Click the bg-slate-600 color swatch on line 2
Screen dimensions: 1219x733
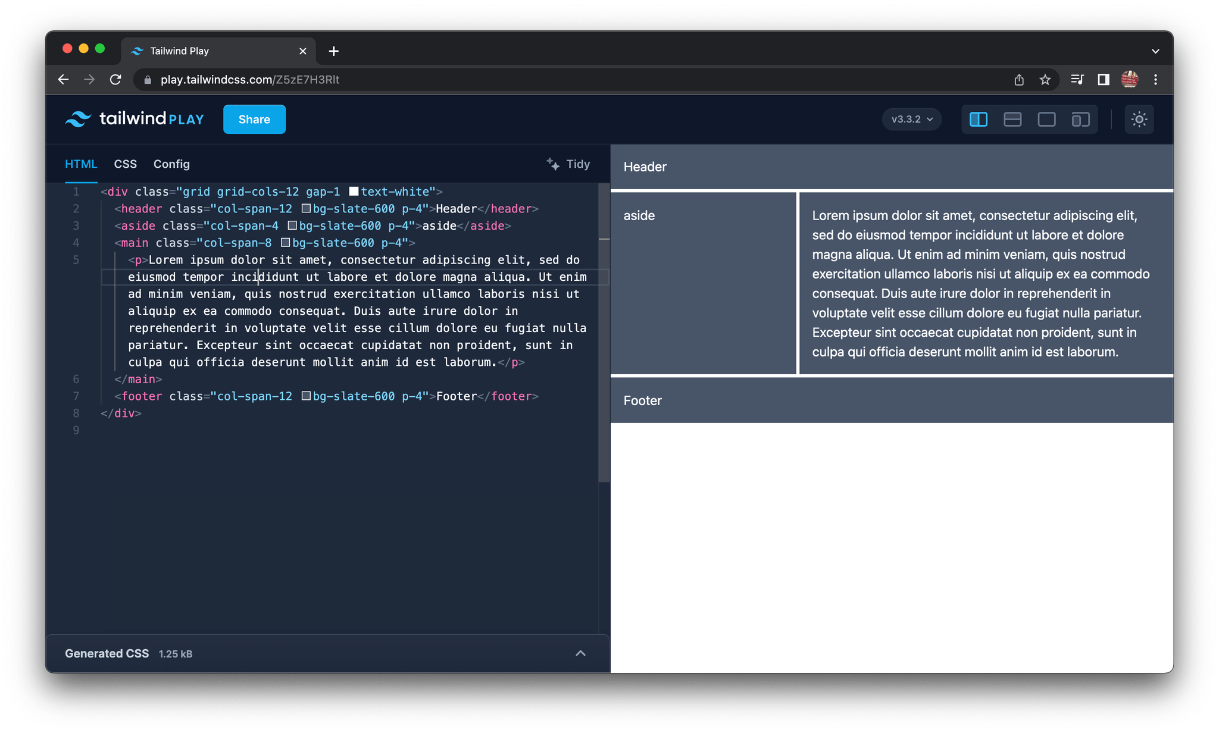(x=306, y=208)
